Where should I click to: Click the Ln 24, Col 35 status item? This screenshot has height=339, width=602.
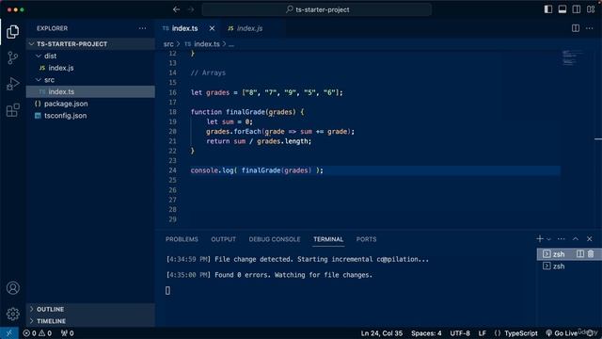coord(382,333)
